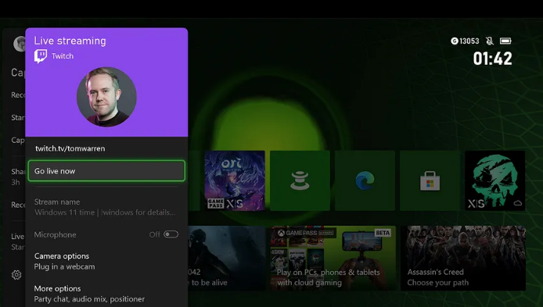Open the Assassin's Creed promo tile
543x307 pixels.
(x=463, y=259)
